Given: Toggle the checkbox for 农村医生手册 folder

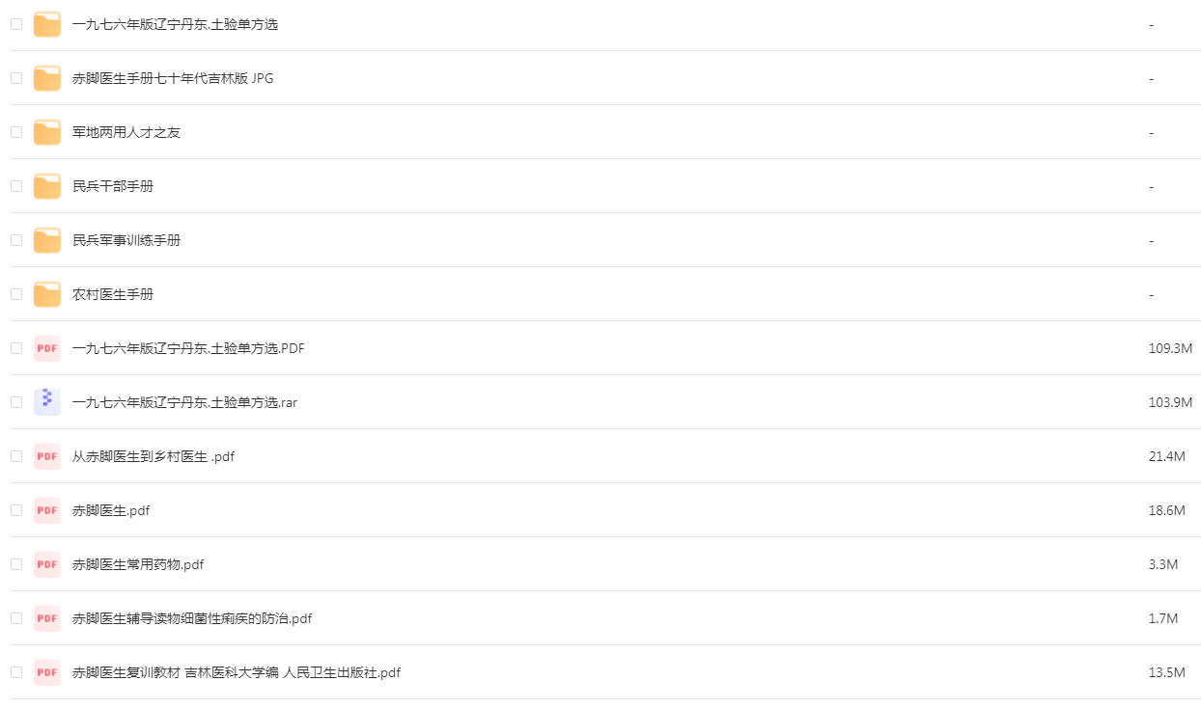Looking at the screenshot, I should (x=16, y=294).
